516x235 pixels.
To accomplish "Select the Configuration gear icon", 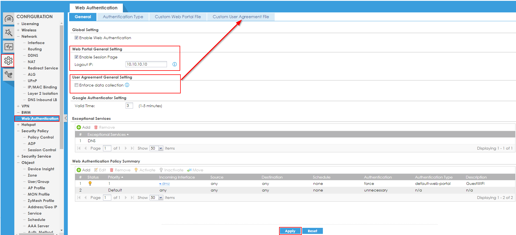I will point(9,61).
